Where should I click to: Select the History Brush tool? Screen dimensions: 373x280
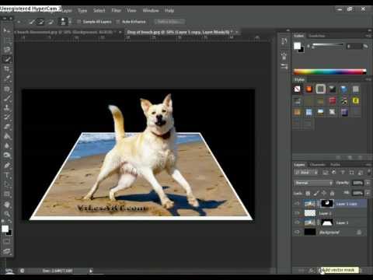[x=7, y=117]
